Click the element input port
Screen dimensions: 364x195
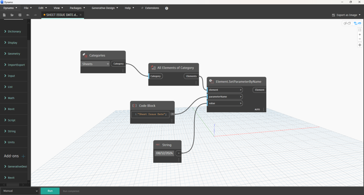point(225,90)
